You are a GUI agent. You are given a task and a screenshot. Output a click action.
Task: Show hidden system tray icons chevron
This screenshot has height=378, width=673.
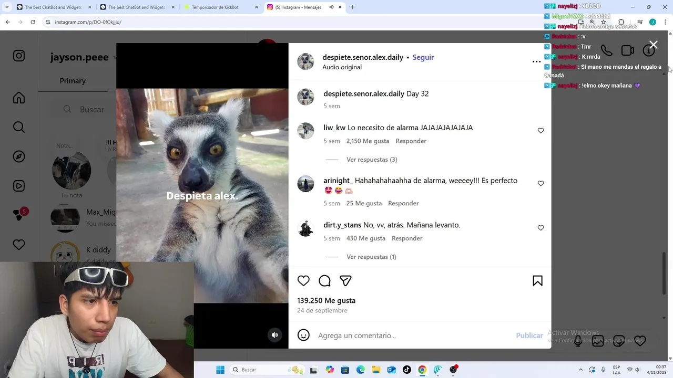tap(580, 370)
